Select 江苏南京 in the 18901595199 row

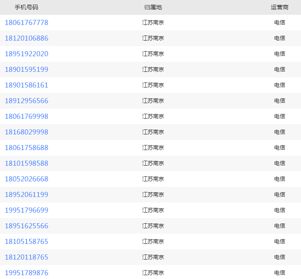coord(153,70)
